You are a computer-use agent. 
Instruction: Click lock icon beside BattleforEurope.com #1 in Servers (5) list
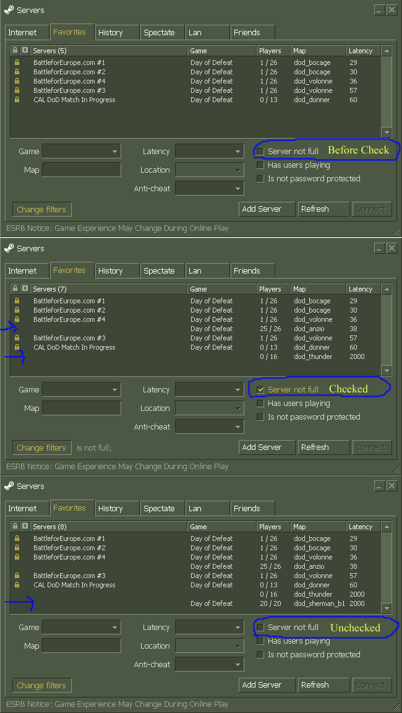[x=17, y=63]
